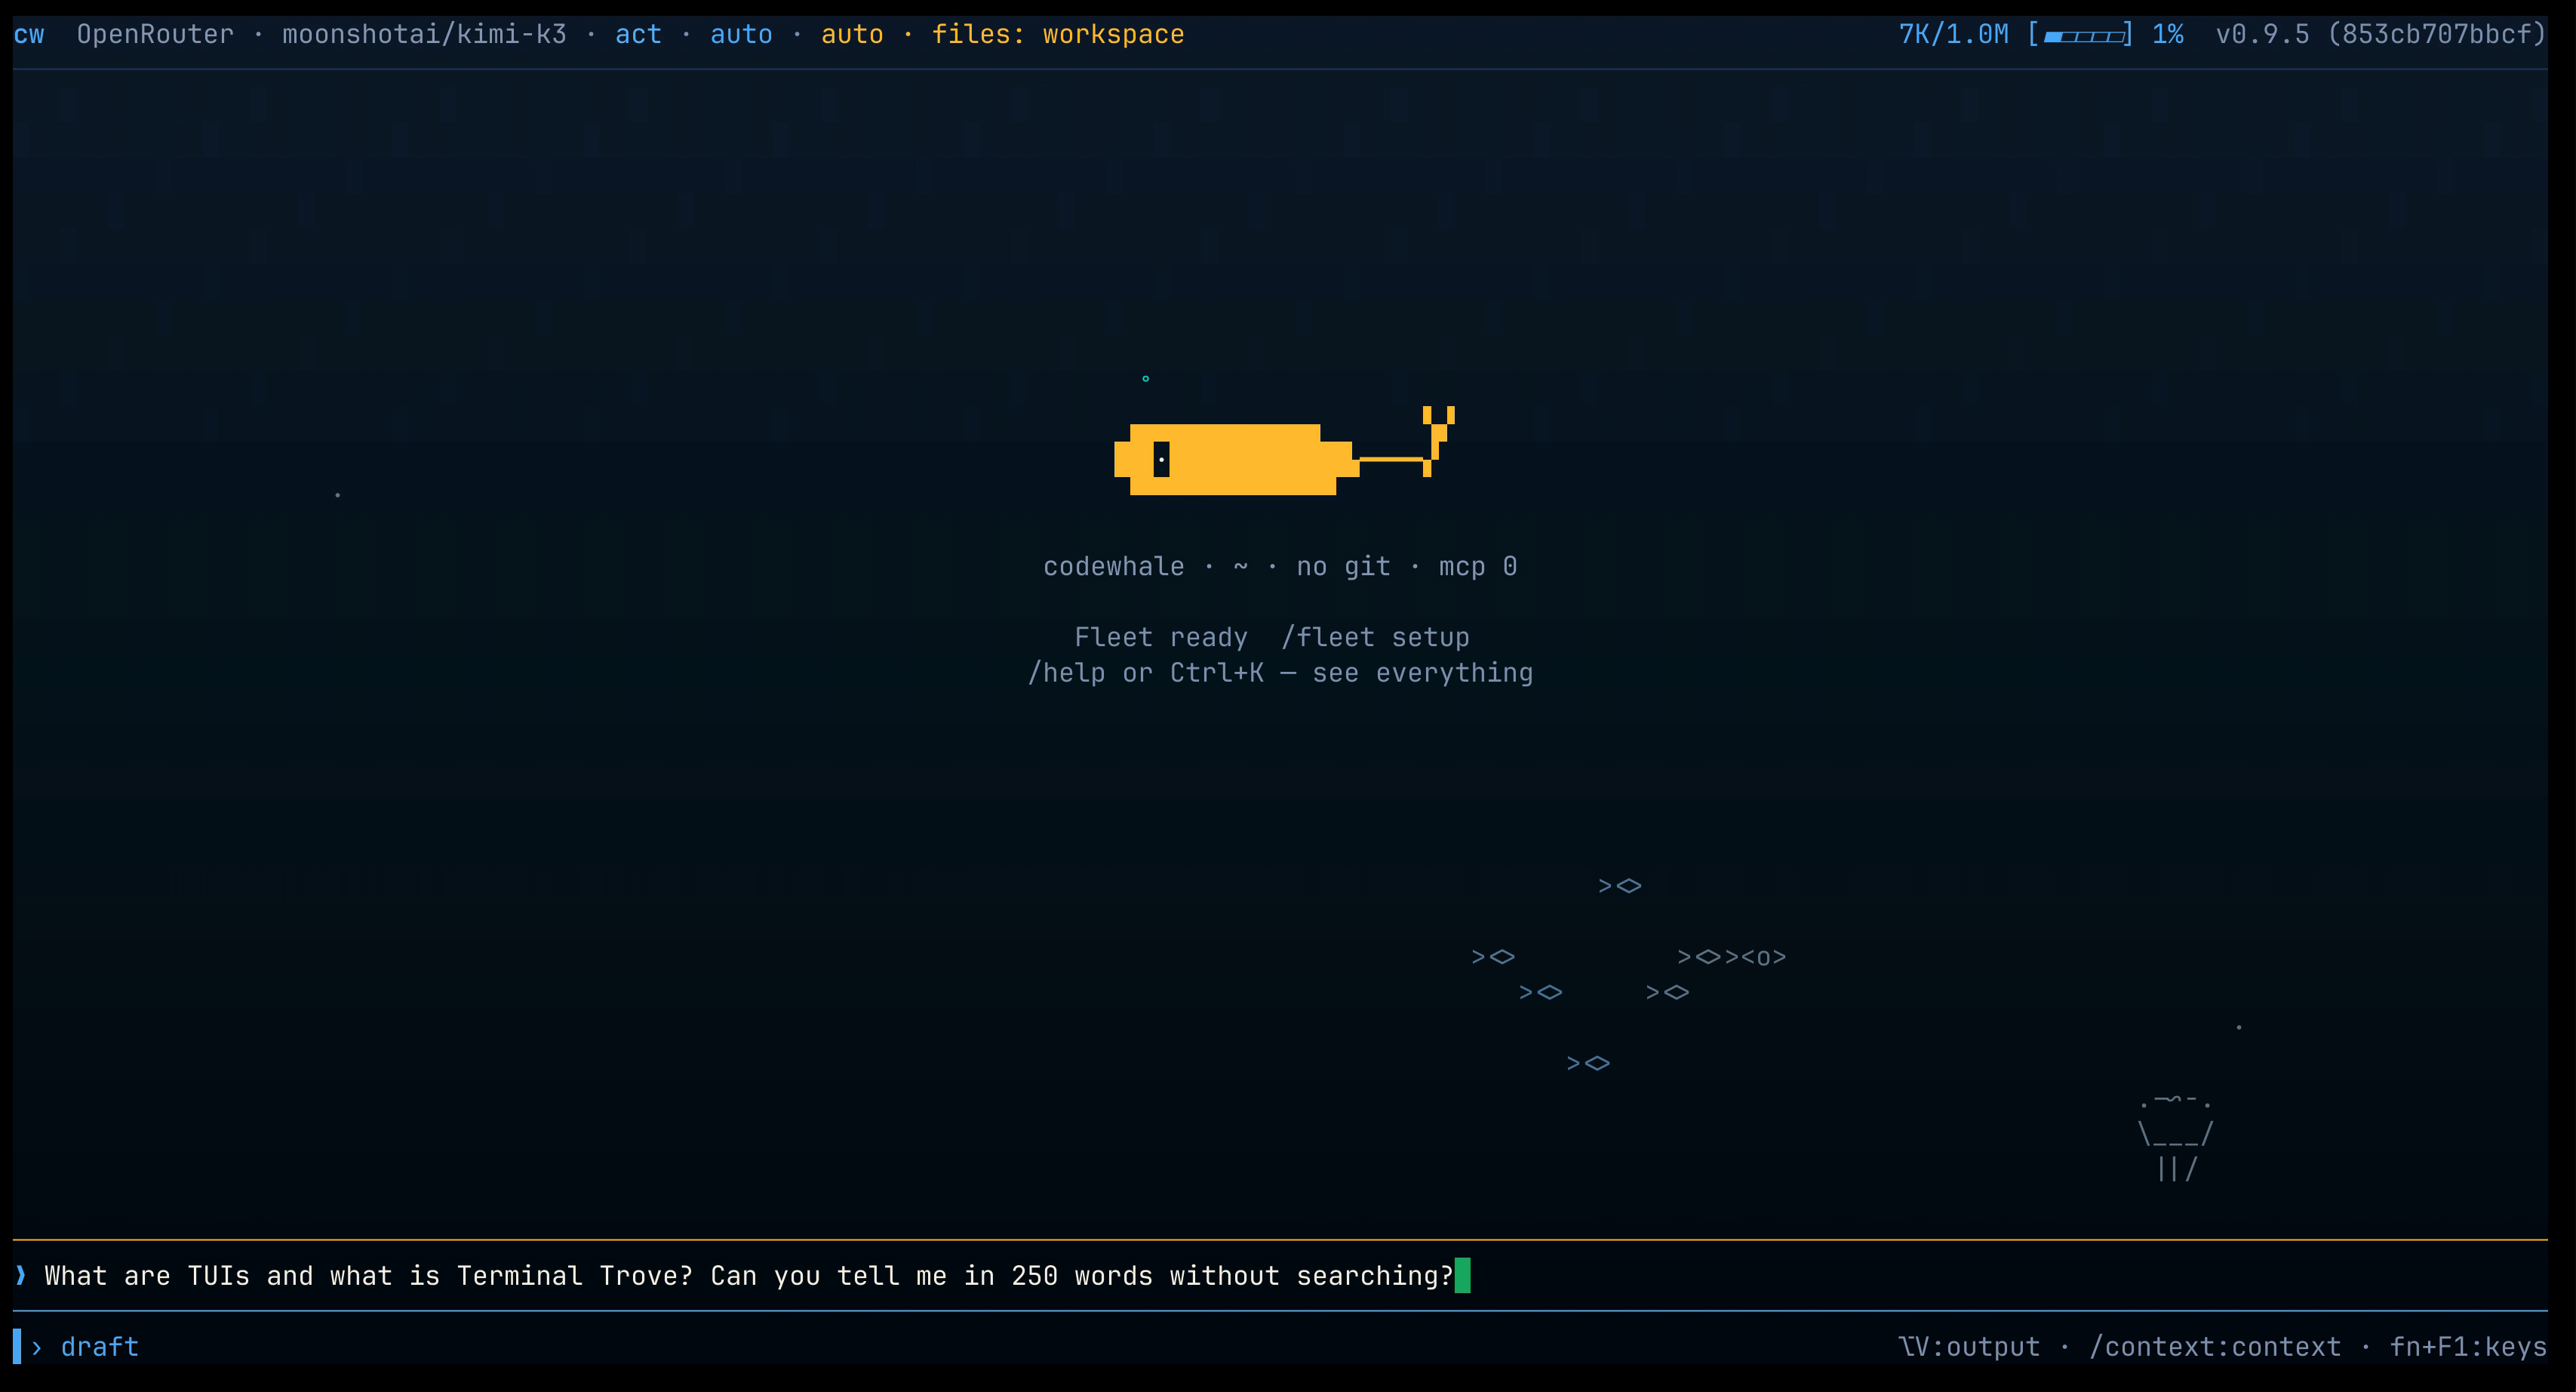Click the 1% context usage value
This screenshot has height=1392, width=2576.
[2167, 35]
